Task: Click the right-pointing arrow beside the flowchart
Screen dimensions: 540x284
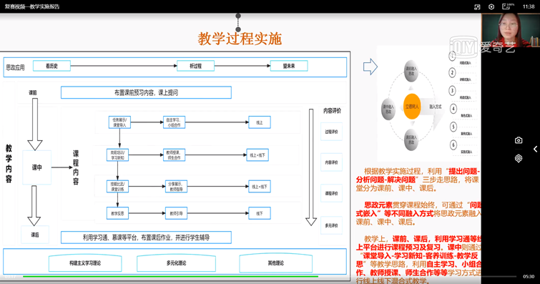Action: [x=370, y=67]
